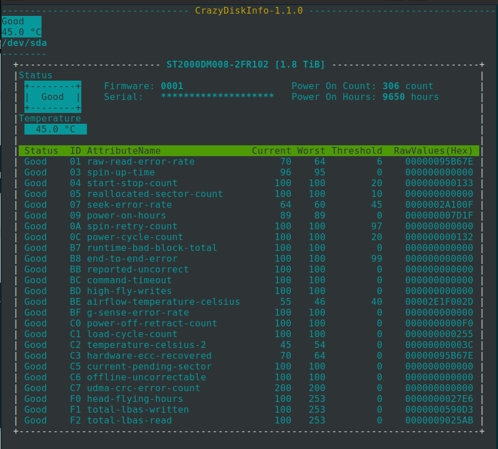Click raw value 000000000133

pos(439,183)
